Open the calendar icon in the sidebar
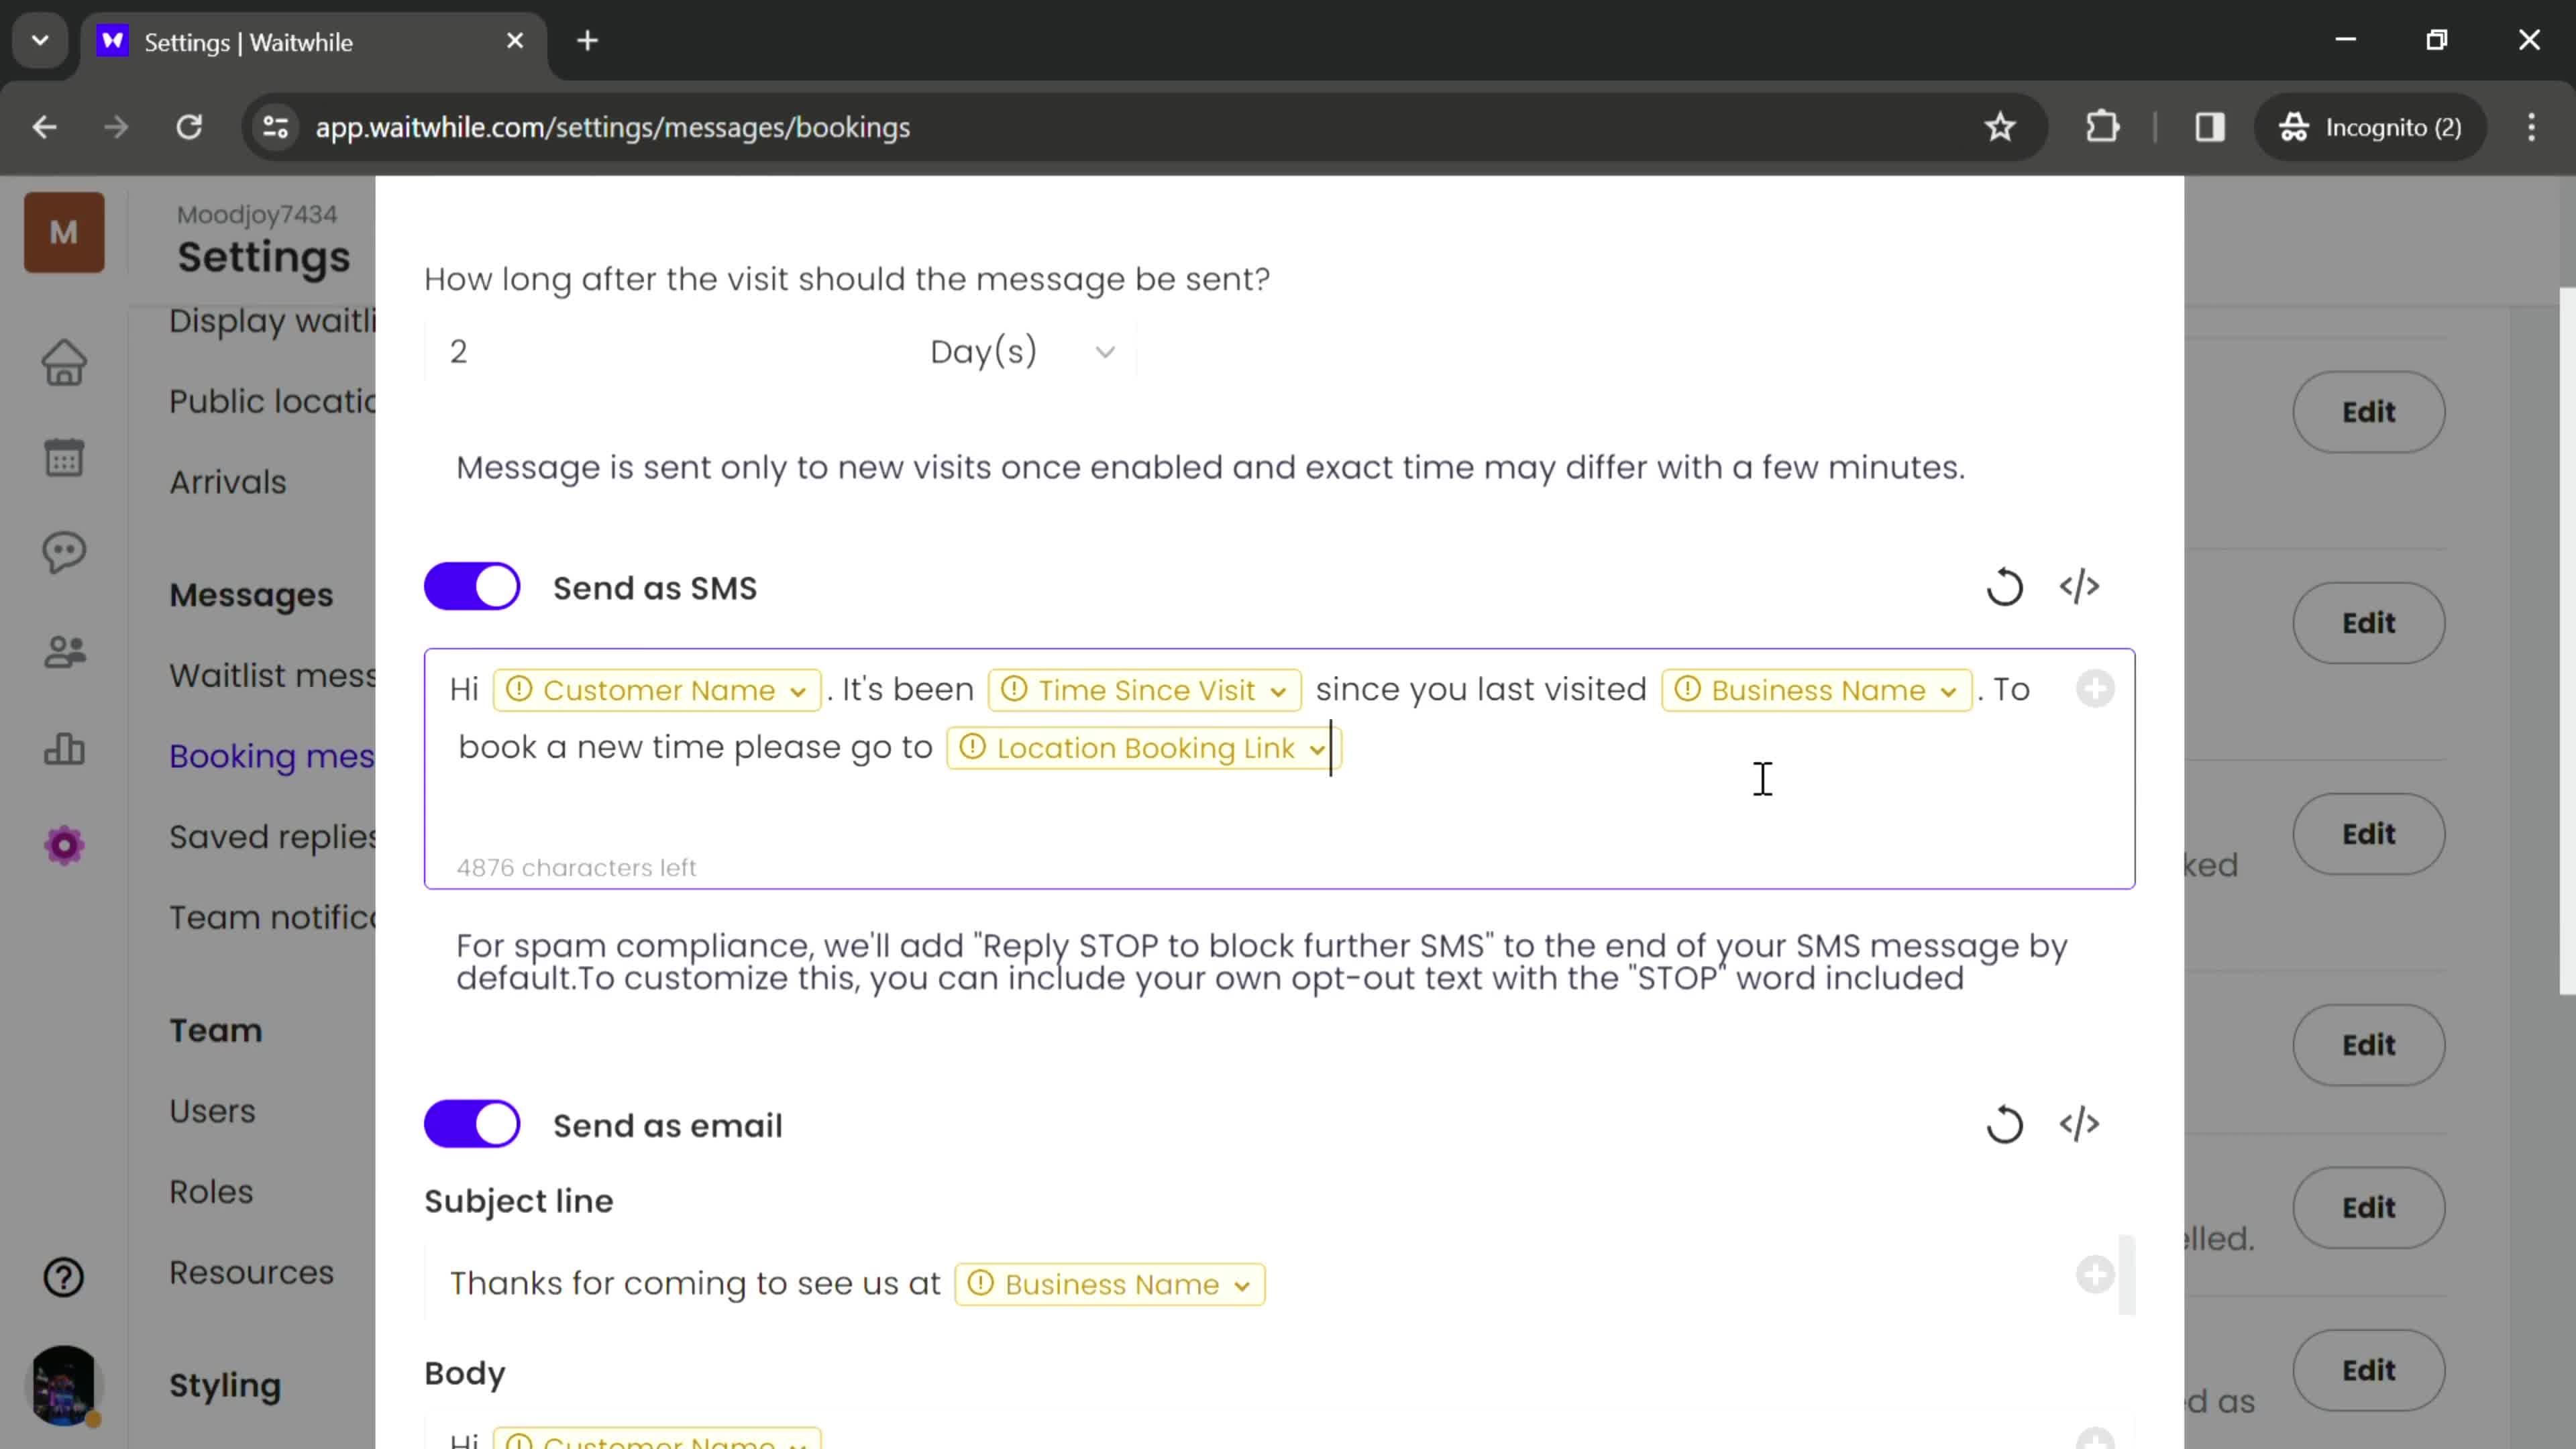This screenshot has width=2576, height=1449. tap(64, 457)
